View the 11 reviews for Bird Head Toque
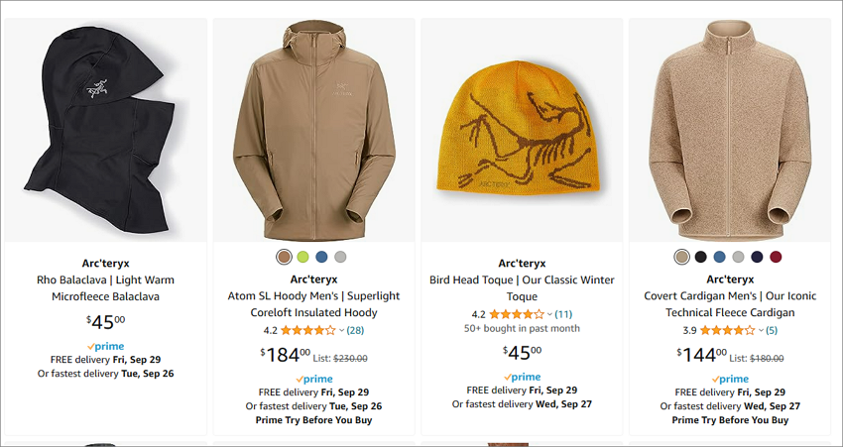843x447 pixels. (563, 314)
